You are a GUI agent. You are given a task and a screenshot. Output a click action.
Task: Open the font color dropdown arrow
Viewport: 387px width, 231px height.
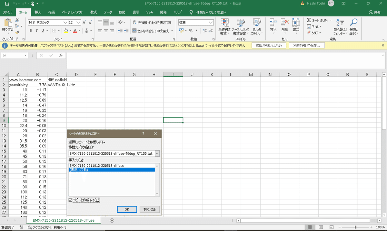point(79,31)
